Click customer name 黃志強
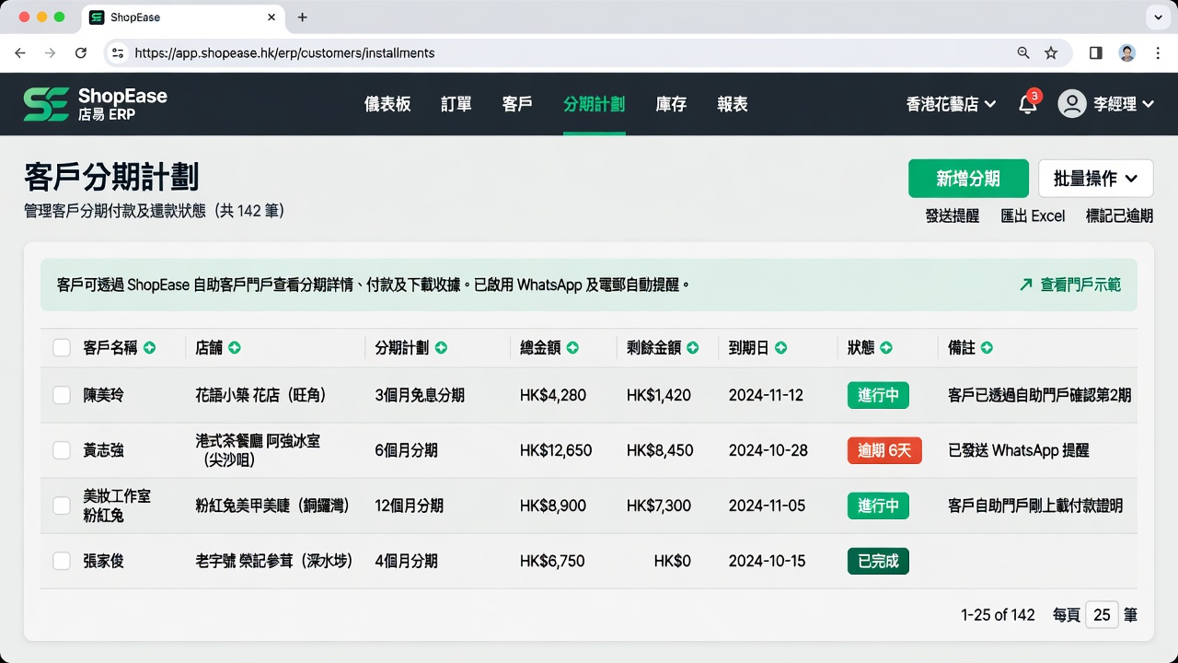This screenshot has width=1178, height=663. [x=103, y=450]
